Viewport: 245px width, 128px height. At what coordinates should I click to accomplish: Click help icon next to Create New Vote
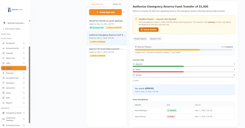pos(124,12)
